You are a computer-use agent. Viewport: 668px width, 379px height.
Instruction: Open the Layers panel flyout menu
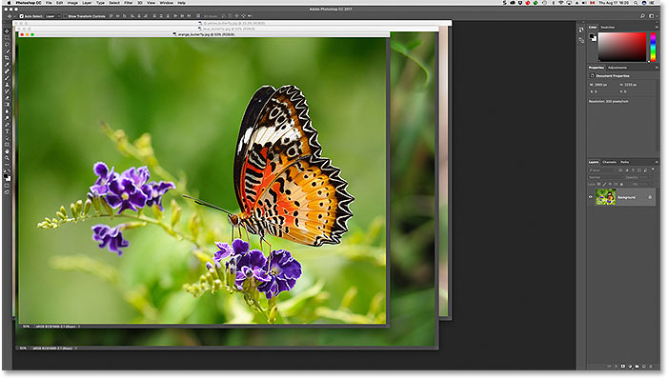pos(657,162)
